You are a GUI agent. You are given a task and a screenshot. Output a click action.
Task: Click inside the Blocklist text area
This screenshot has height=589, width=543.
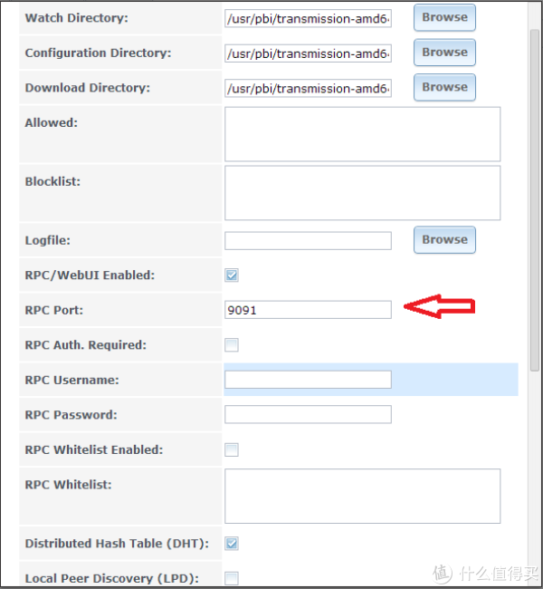[x=362, y=192]
